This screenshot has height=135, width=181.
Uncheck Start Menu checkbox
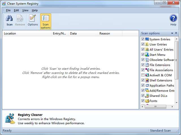[x=143, y=55]
